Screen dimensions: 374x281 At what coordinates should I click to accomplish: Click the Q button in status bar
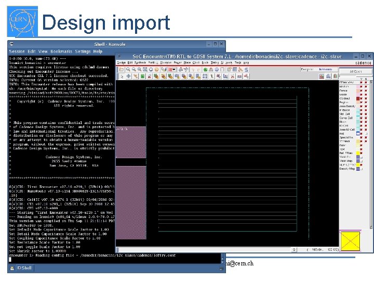coord(294,249)
